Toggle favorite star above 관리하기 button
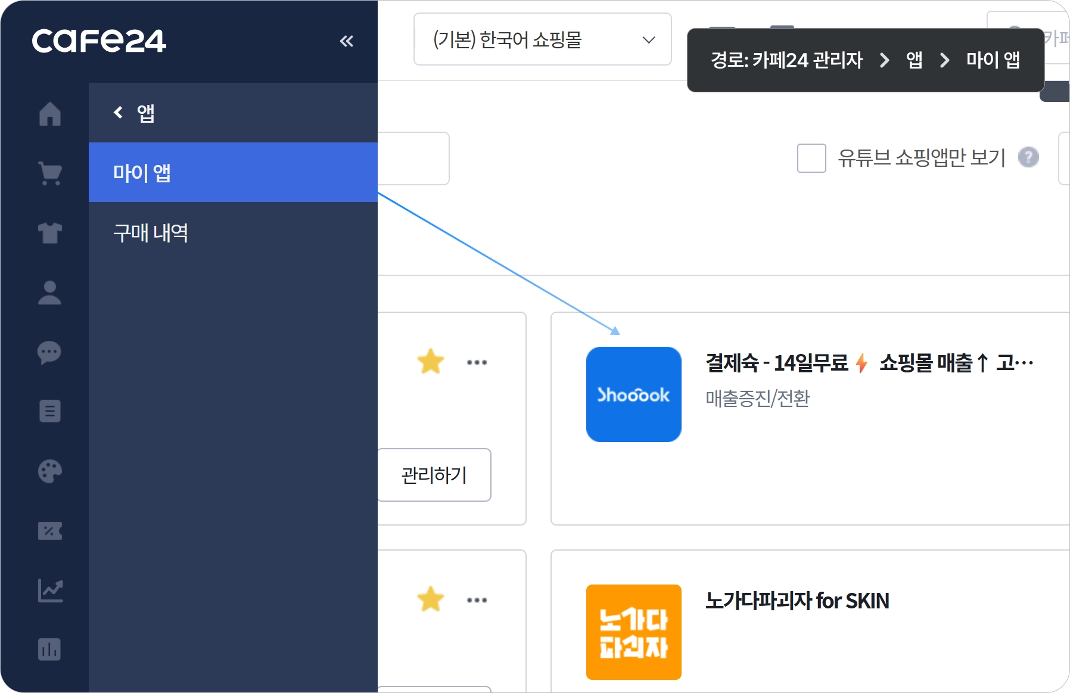 pos(431,362)
